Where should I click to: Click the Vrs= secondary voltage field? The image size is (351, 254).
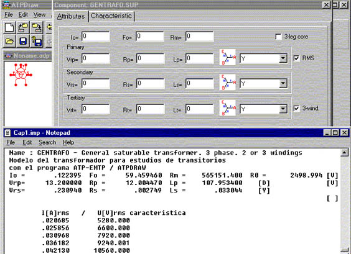click(x=96, y=84)
